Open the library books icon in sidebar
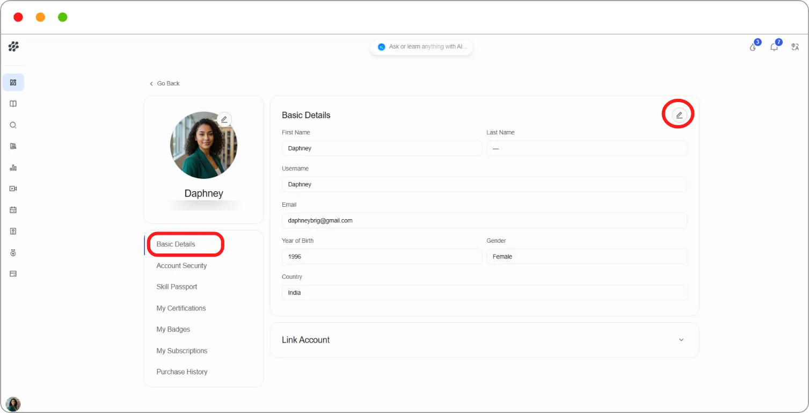809x413 pixels. pyautogui.click(x=13, y=146)
